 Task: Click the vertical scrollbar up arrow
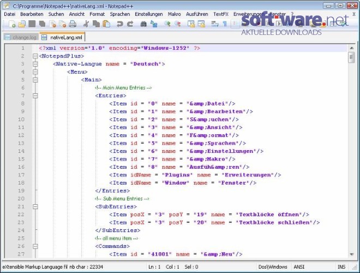click(x=351, y=48)
